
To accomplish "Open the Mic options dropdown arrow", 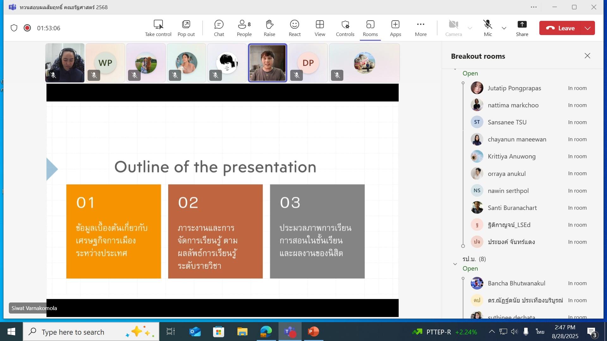I will [x=504, y=28].
